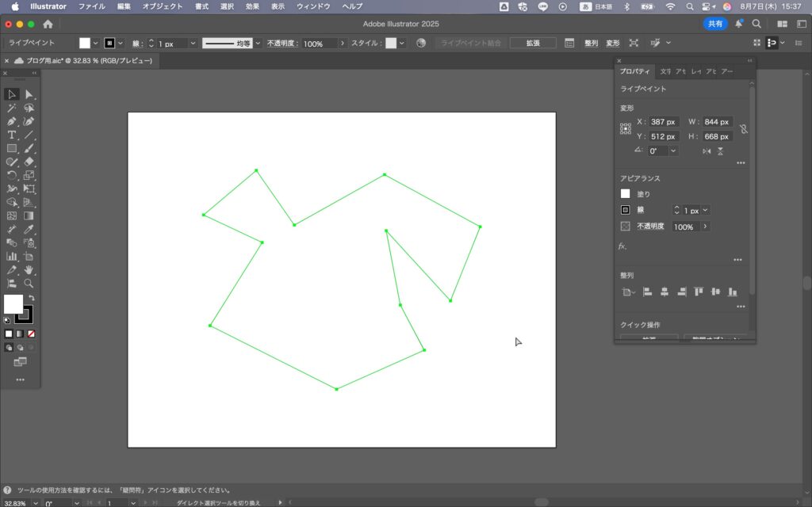Reset to default fill and stroke
812x507 pixels.
click(x=6, y=321)
